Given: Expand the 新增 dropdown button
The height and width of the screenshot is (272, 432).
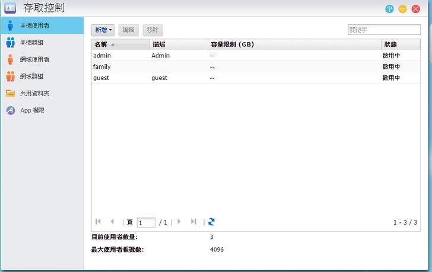Looking at the screenshot, I should coord(103,30).
